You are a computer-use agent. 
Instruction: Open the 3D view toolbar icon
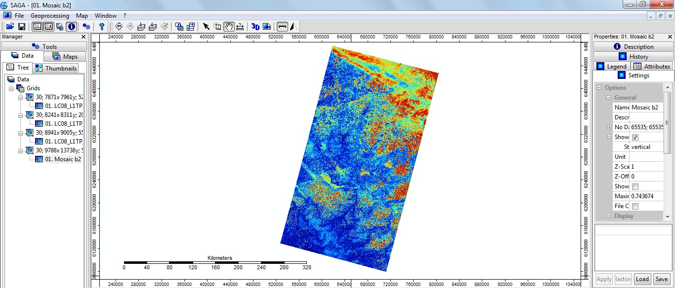click(x=255, y=27)
